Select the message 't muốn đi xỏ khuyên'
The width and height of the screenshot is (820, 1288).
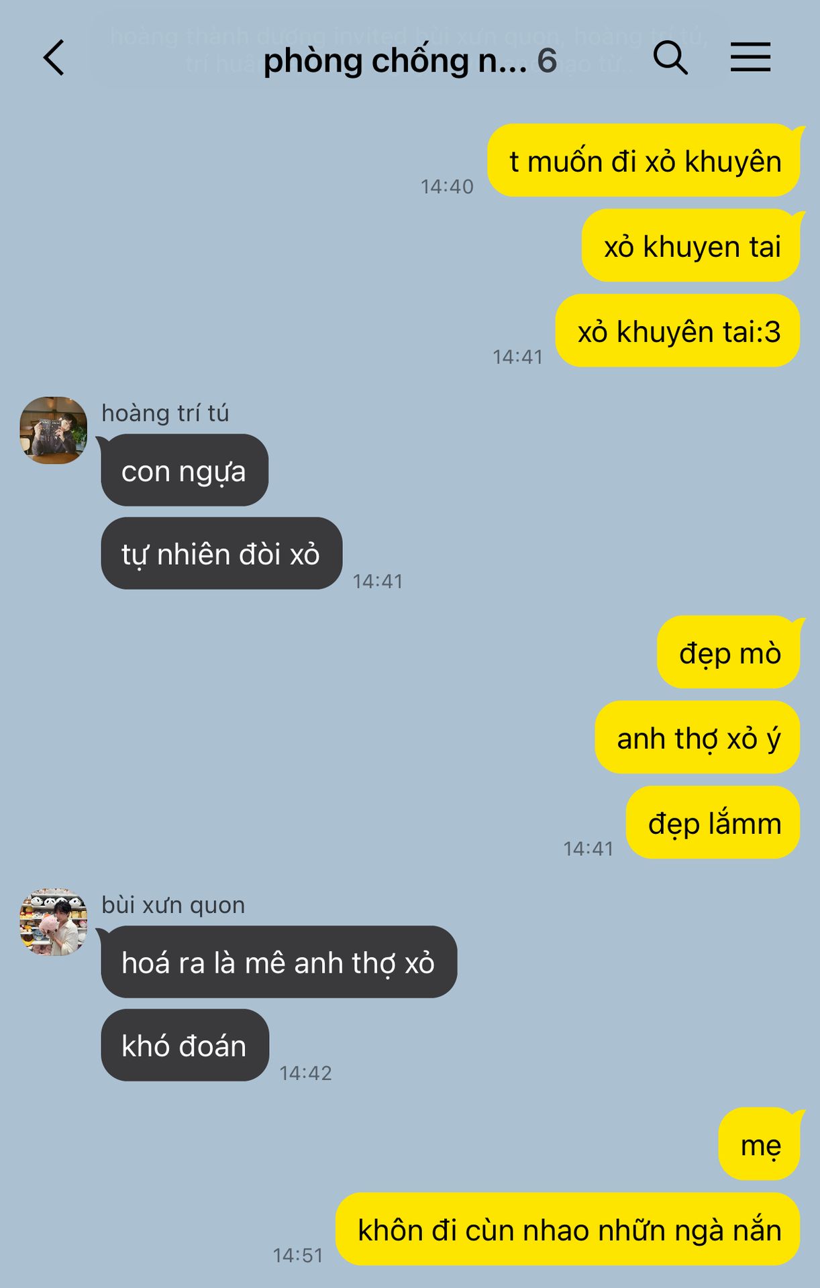click(x=644, y=160)
